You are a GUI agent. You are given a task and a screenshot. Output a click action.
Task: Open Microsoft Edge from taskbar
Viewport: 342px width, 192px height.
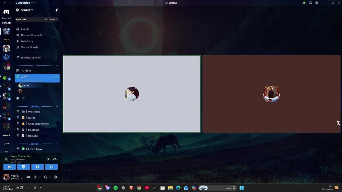tap(178, 188)
